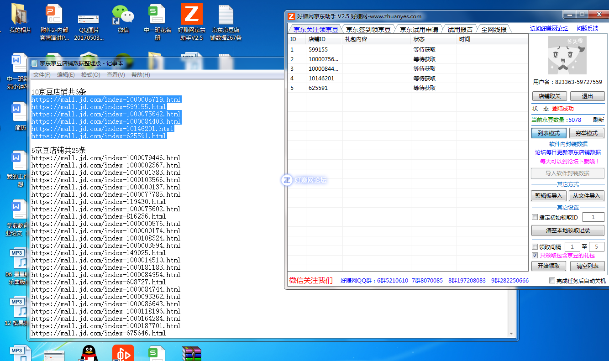Click 清空本地领取记录 button
Screen dimensions: 609x361
(568, 230)
